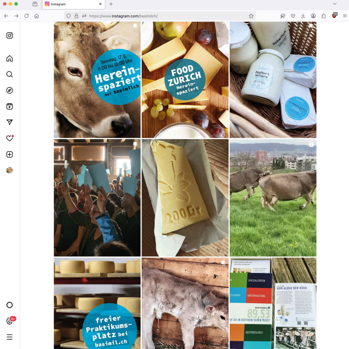
Task: Open Firefox application menu button
Action: [x=345, y=16]
